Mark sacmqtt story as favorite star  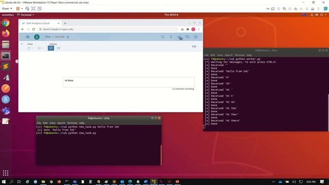68,37
